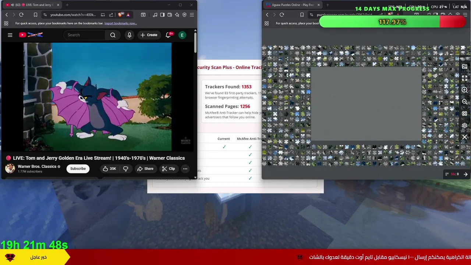Reload the YouTube page
This screenshot has height=265, width=471.
click(21, 15)
